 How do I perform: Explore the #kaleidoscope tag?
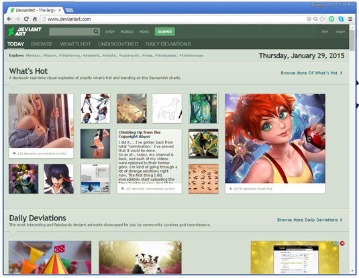tap(191, 56)
